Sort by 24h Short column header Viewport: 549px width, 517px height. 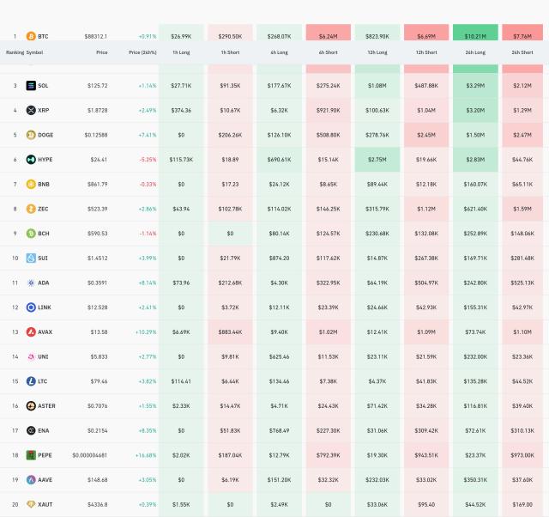[x=522, y=52]
